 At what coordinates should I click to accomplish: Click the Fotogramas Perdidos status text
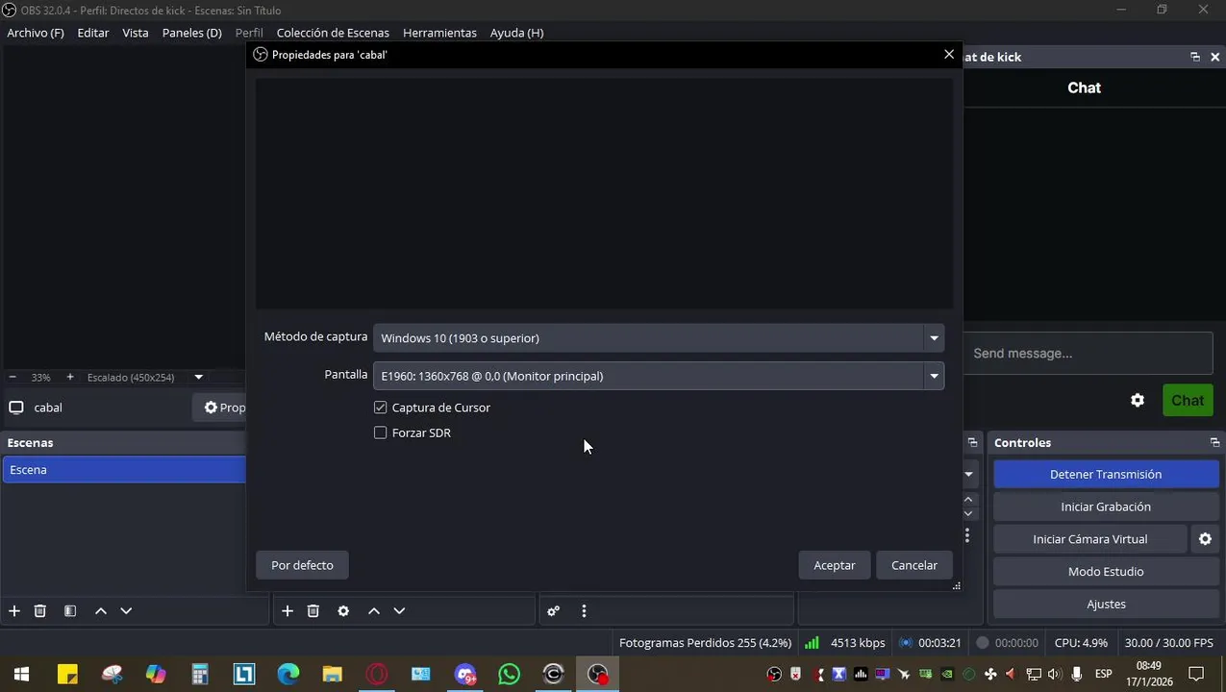705,643
